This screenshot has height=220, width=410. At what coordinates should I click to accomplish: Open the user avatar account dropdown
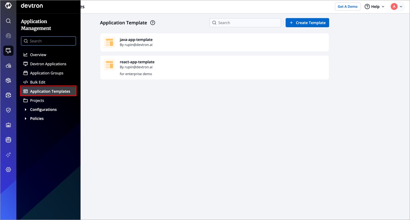click(x=397, y=7)
